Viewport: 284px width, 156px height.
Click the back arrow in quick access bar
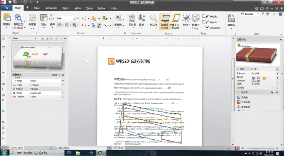pyautogui.click(x=15, y=2)
